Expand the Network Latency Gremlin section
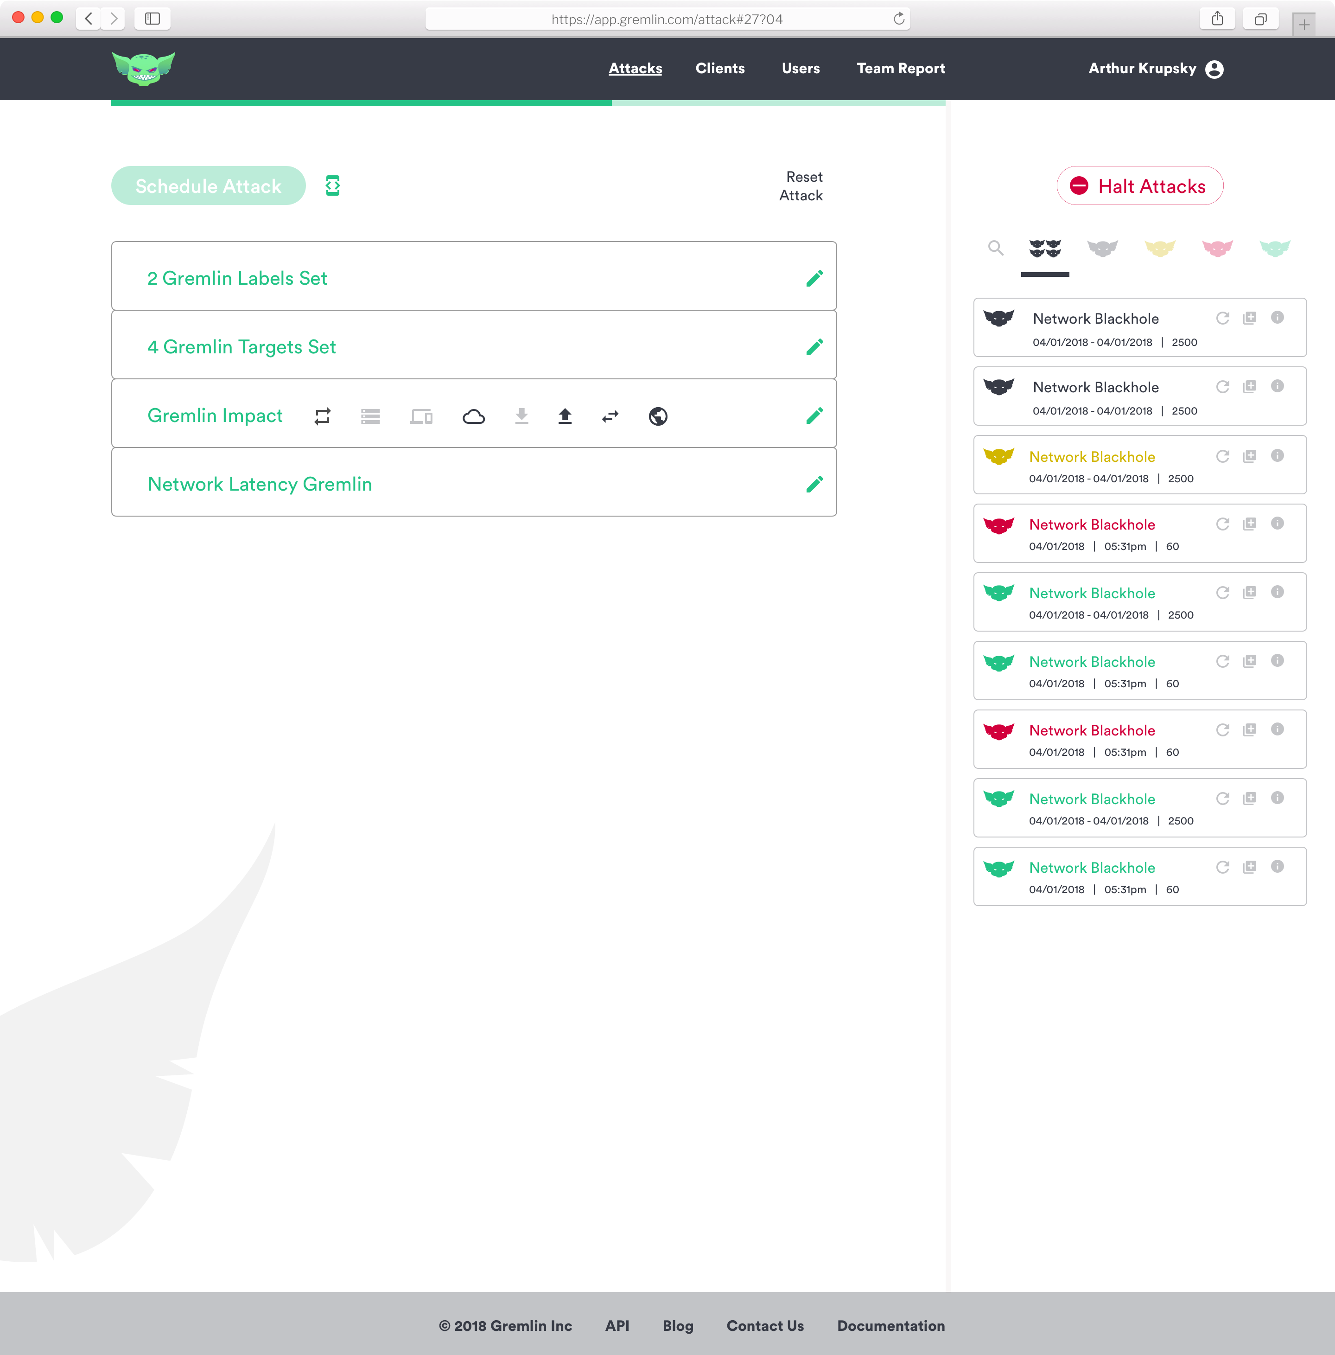1335x1355 pixels. click(474, 483)
